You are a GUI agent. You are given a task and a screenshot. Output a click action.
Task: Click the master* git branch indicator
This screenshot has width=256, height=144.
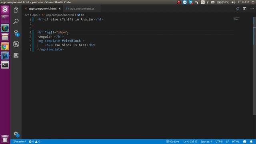[20, 142]
